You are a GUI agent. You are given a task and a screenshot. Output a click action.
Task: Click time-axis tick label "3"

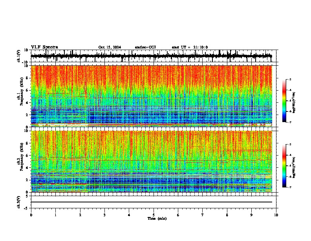[x=104, y=215]
